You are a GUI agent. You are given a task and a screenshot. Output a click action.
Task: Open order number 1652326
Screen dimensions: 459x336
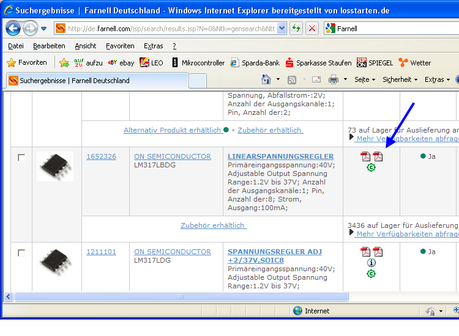tap(101, 156)
